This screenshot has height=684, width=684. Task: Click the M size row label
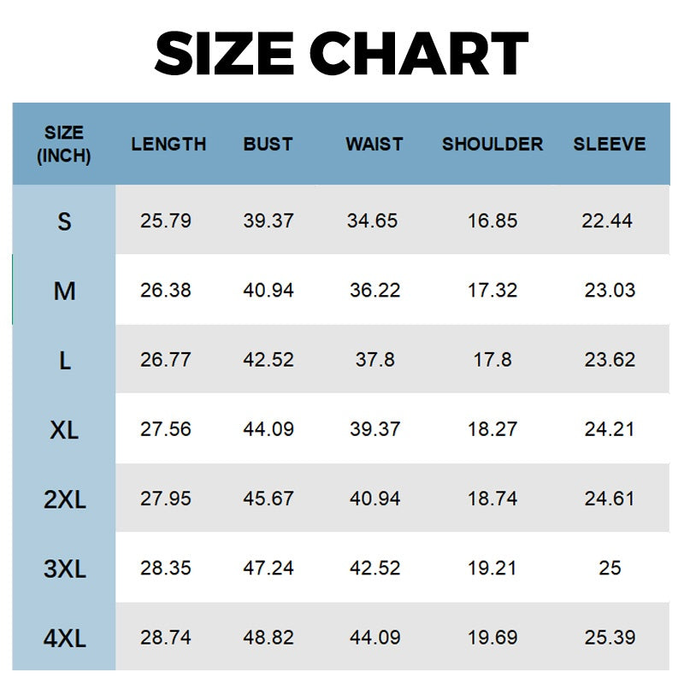point(64,291)
